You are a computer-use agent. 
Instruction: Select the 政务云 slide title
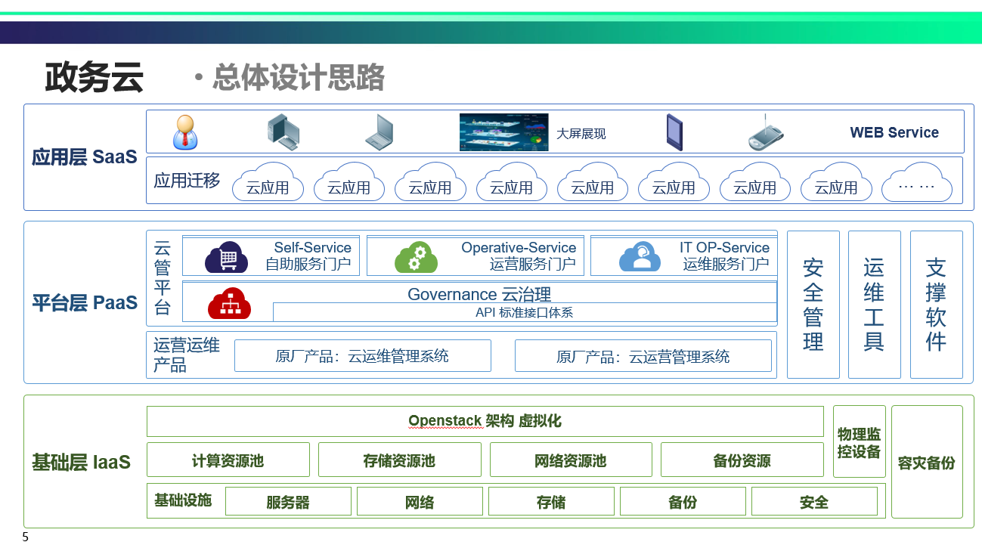click(x=94, y=78)
